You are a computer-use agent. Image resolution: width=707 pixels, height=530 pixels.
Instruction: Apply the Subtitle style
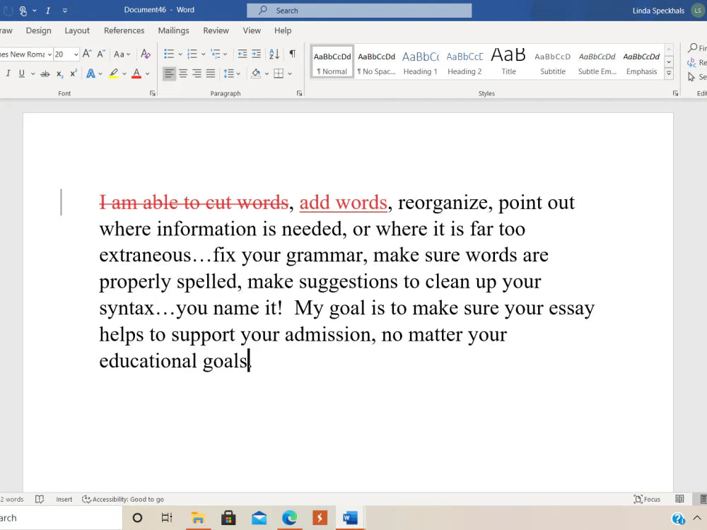(x=553, y=61)
